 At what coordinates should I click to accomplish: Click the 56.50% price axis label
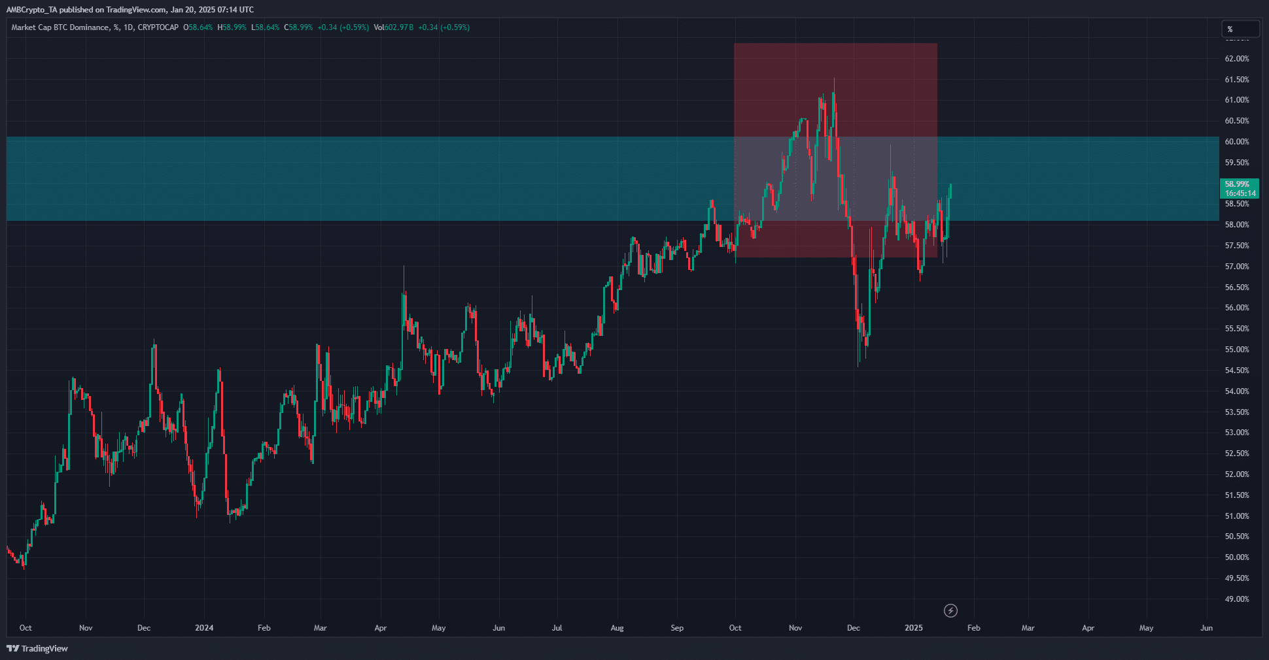pyautogui.click(x=1237, y=288)
